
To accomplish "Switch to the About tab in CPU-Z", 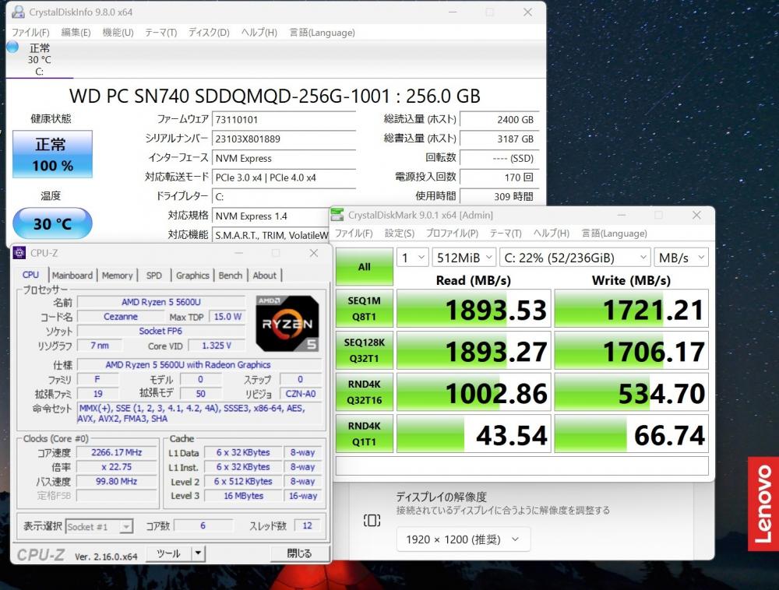I will pyautogui.click(x=264, y=276).
